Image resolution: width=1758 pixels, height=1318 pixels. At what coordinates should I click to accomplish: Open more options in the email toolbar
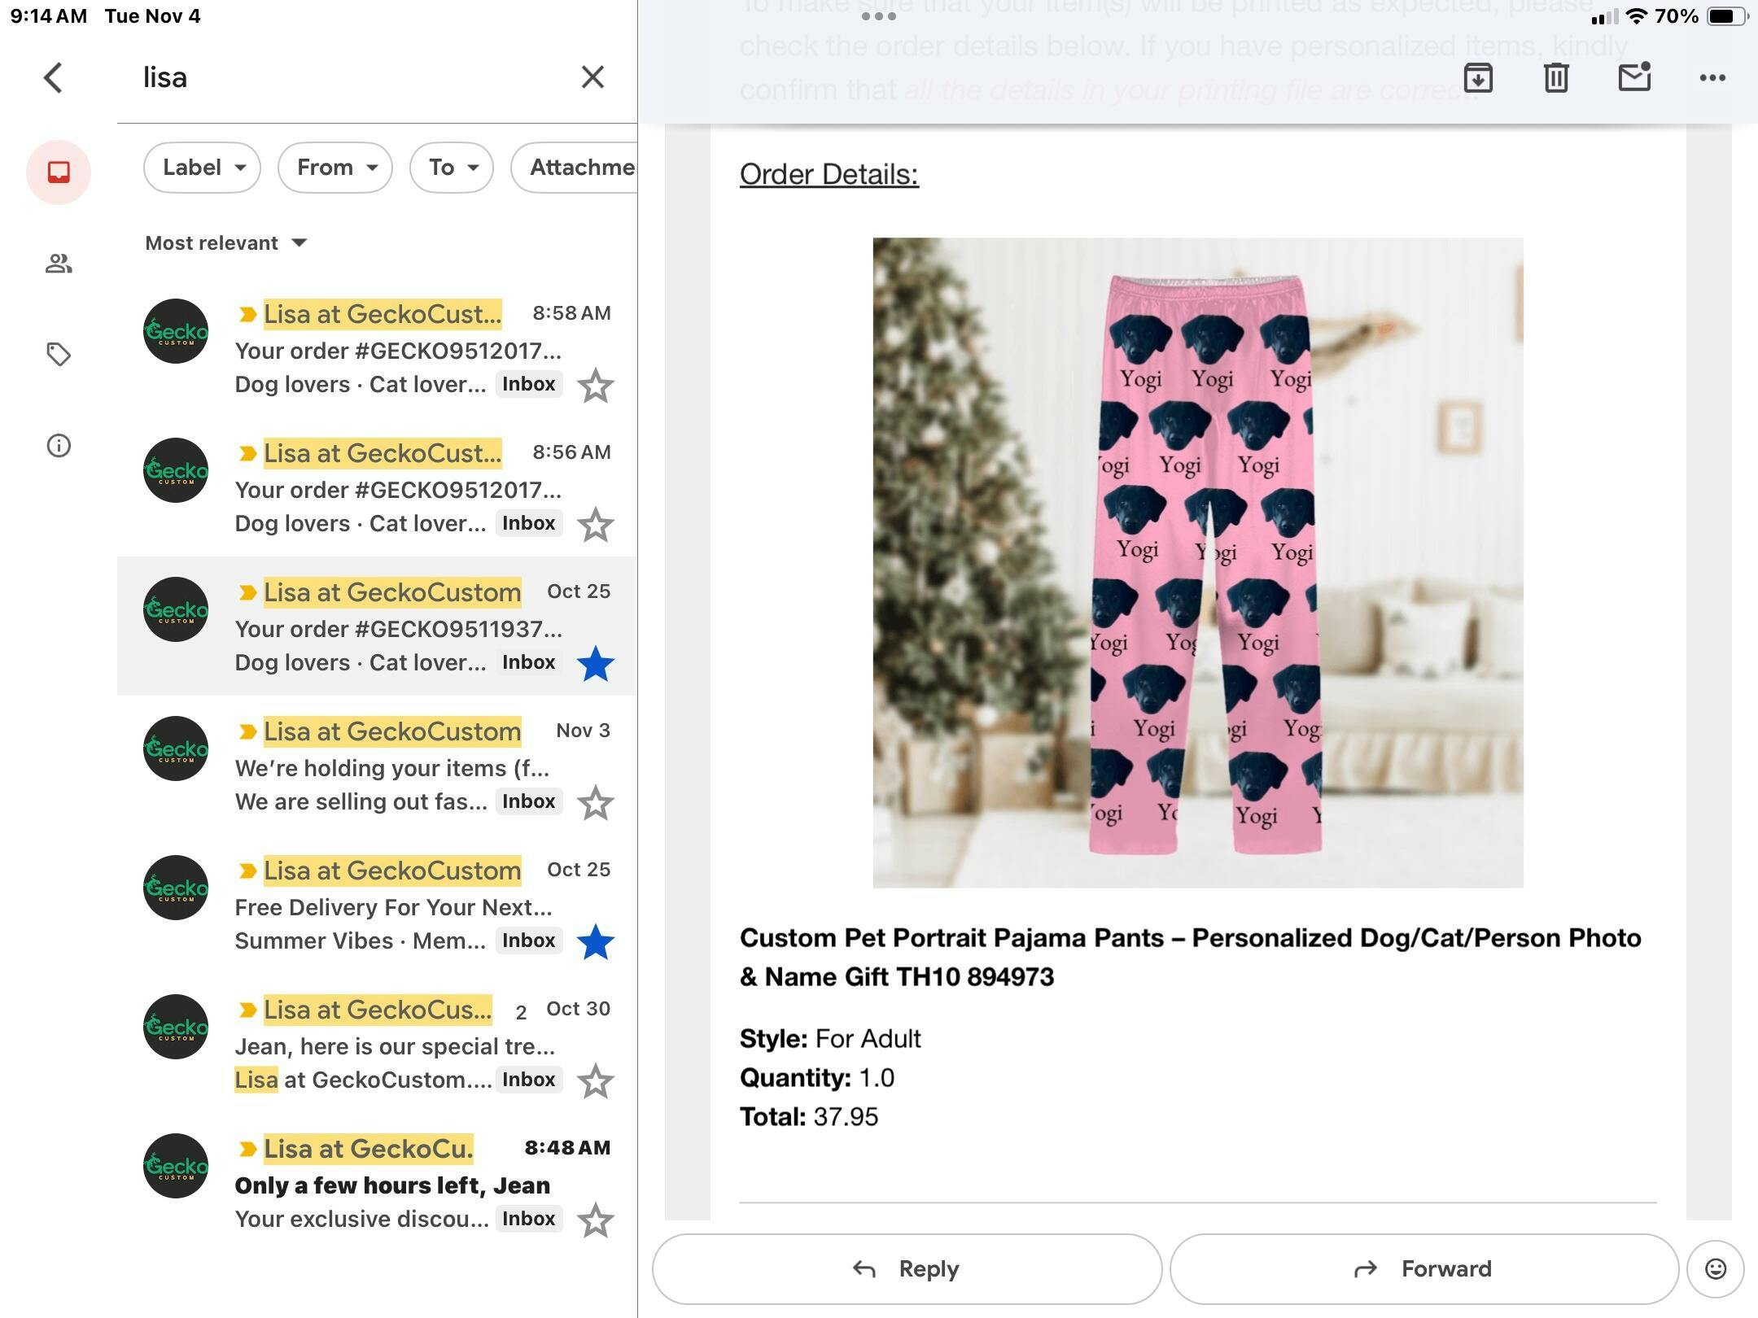click(x=1712, y=78)
